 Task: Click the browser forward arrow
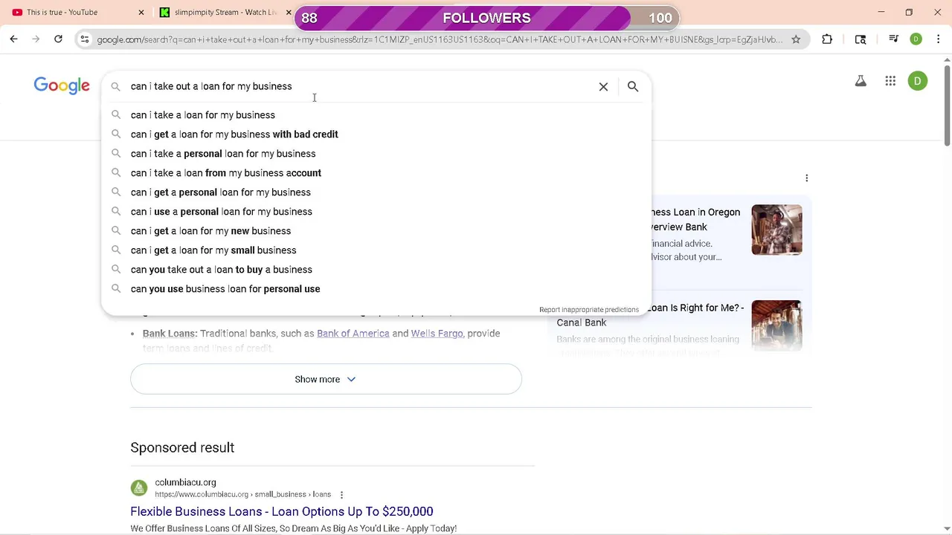pos(36,39)
